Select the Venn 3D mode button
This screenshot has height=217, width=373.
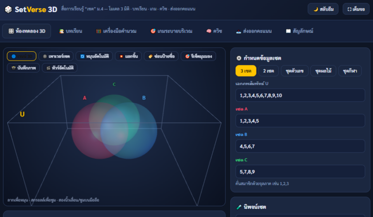point(22,56)
